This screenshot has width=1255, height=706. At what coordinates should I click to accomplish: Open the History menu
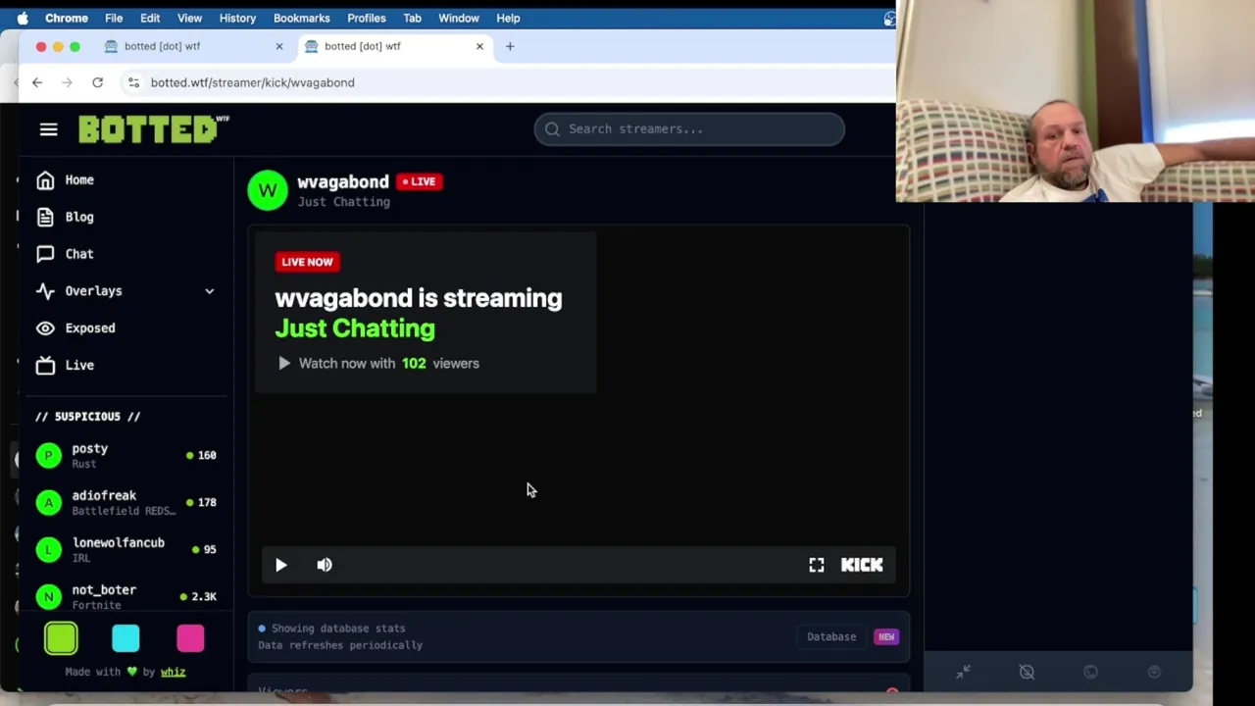tap(237, 18)
